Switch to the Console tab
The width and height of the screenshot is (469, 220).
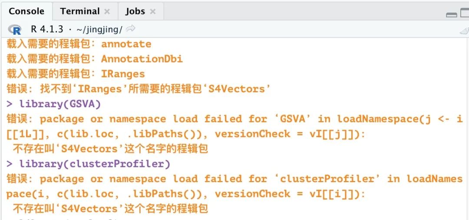click(x=26, y=11)
